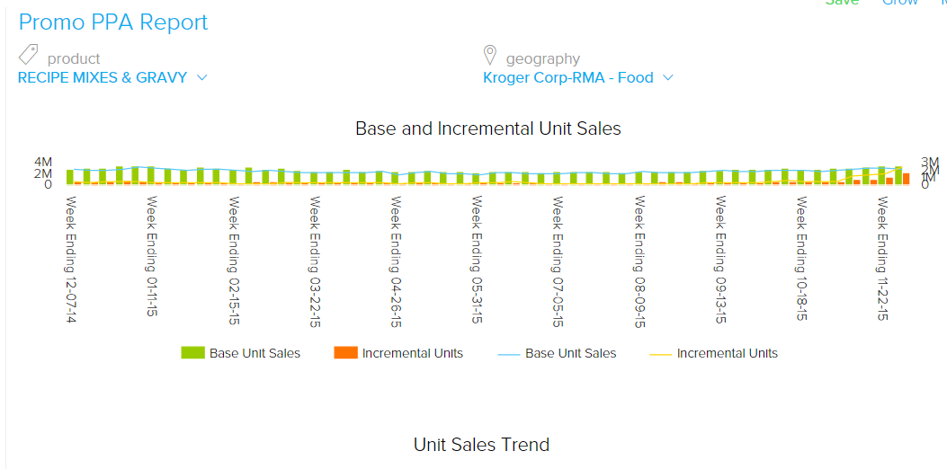This screenshot has height=469, width=947.
Task: Click the Grow link at top
Action: (899, 3)
